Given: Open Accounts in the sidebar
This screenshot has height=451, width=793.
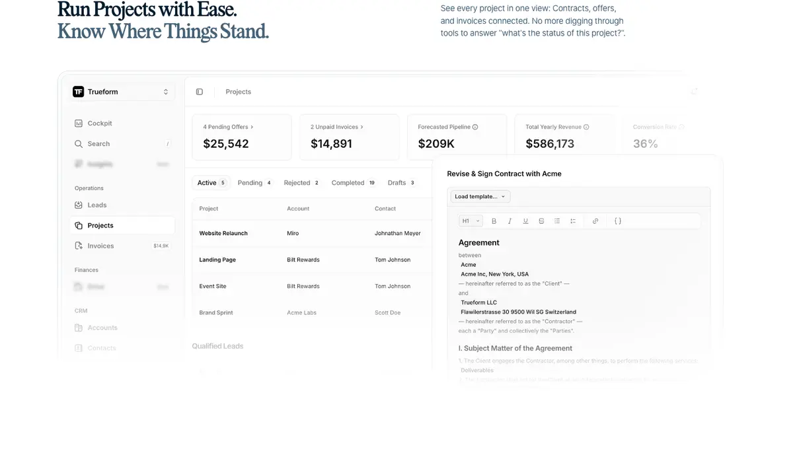Looking at the screenshot, I should click(122, 328).
